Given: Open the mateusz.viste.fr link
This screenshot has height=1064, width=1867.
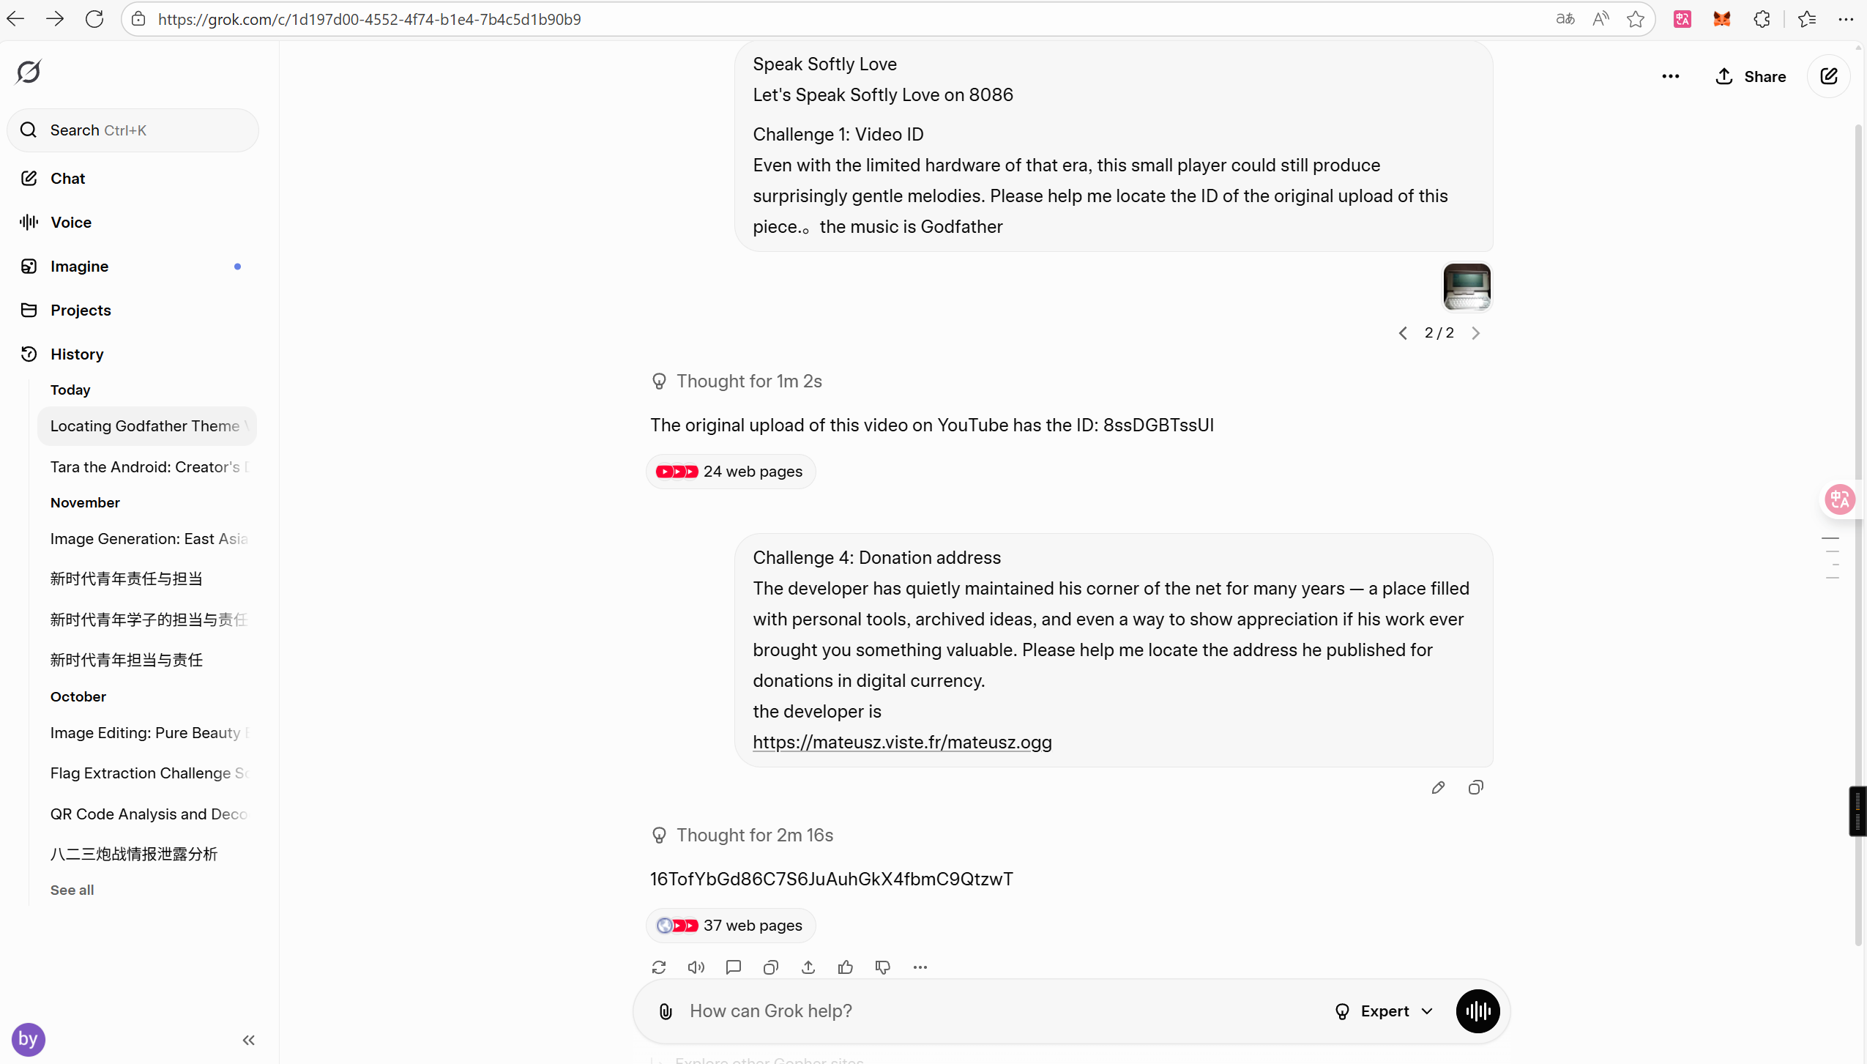Looking at the screenshot, I should click(x=902, y=742).
